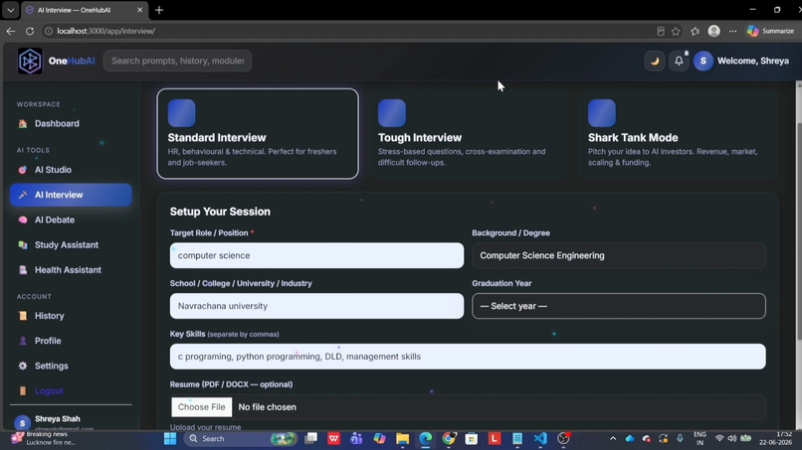
Task: Open Visual Studio Code from taskbar
Action: pyautogui.click(x=540, y=439)
